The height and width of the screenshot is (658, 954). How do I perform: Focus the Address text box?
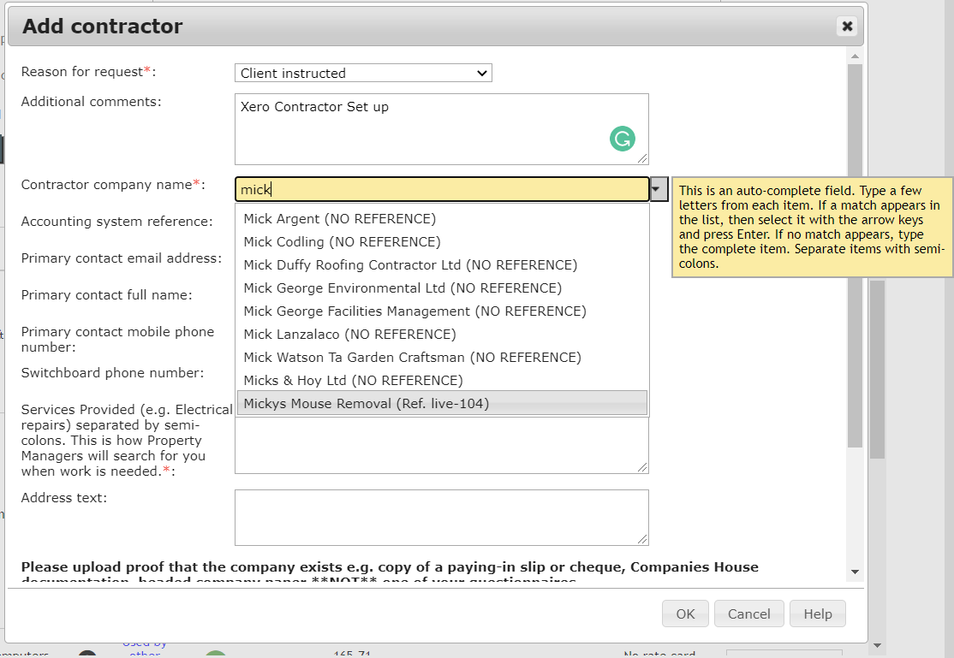point(442,518)
